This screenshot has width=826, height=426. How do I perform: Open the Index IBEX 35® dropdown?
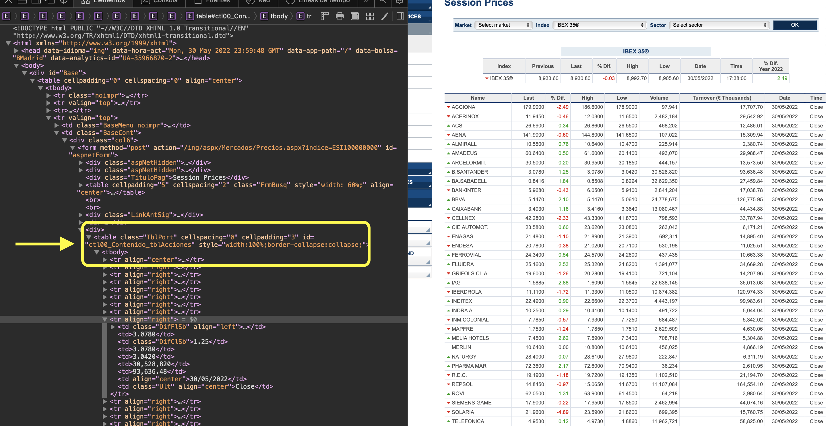(599, 25)
